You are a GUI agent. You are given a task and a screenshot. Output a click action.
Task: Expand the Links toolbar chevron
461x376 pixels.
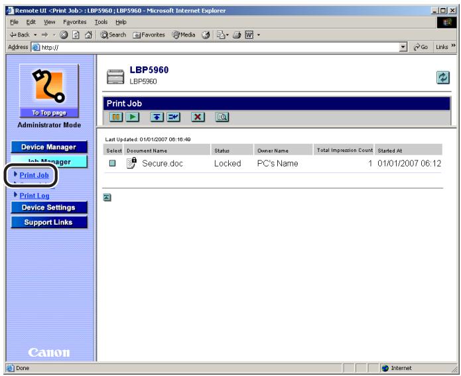[x=453, y=45]
